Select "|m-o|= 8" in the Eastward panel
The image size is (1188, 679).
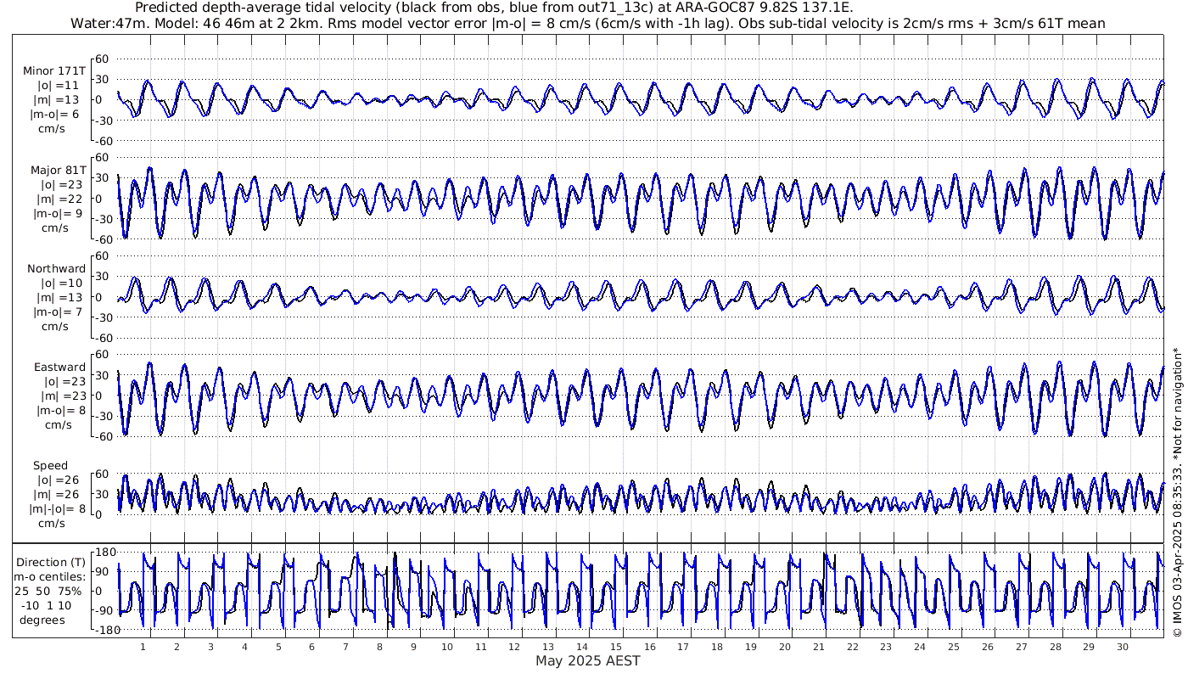61,411
